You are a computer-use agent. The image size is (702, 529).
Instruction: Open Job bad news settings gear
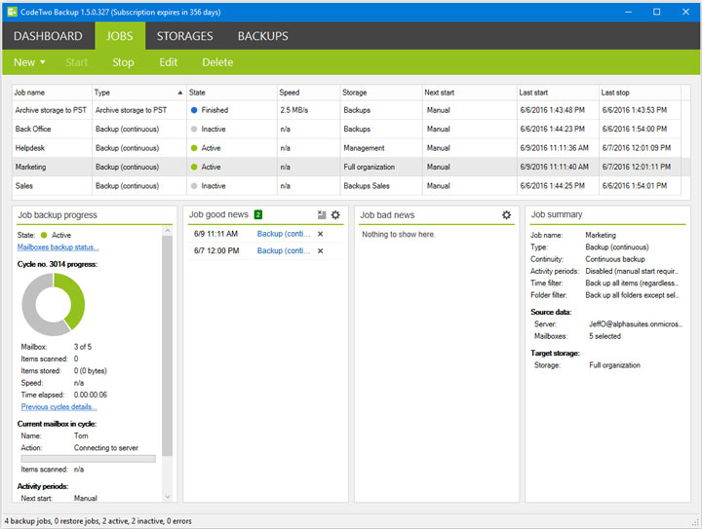(x=506, y=215)
